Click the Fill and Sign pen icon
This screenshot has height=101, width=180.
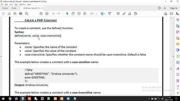(x=165, y=14)
